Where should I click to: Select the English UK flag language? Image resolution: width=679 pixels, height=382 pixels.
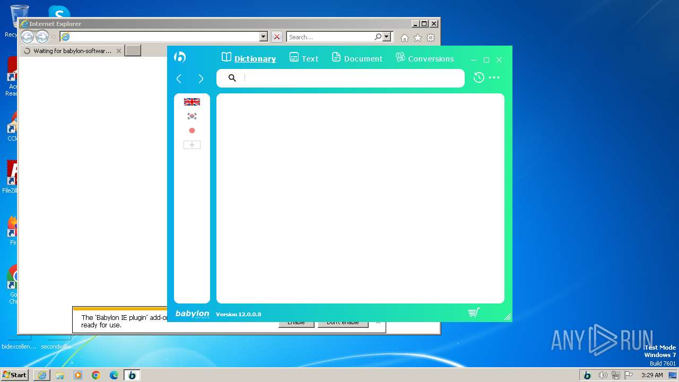[191, 102]
